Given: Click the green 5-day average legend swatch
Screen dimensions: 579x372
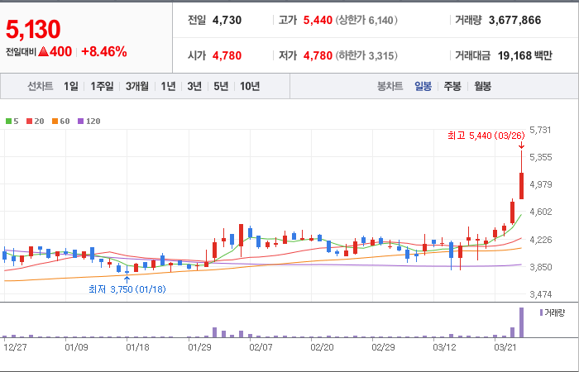Looking at the screenshot, I should 8,121.
